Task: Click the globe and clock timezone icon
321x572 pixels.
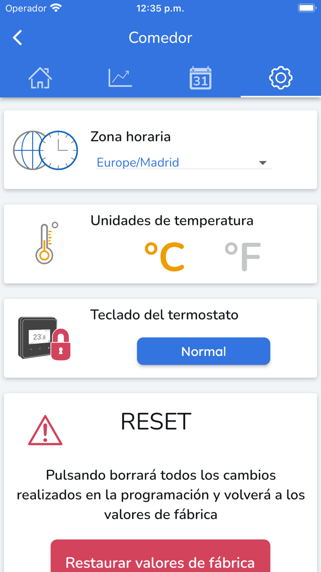Action: coord(45,150)
